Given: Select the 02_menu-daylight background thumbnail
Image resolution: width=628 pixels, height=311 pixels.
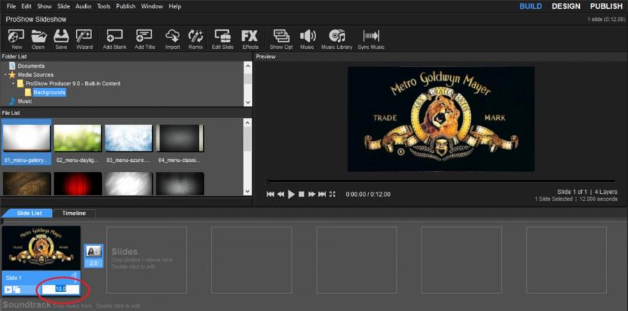Looking at the screenshot, I should click(77, 138).
